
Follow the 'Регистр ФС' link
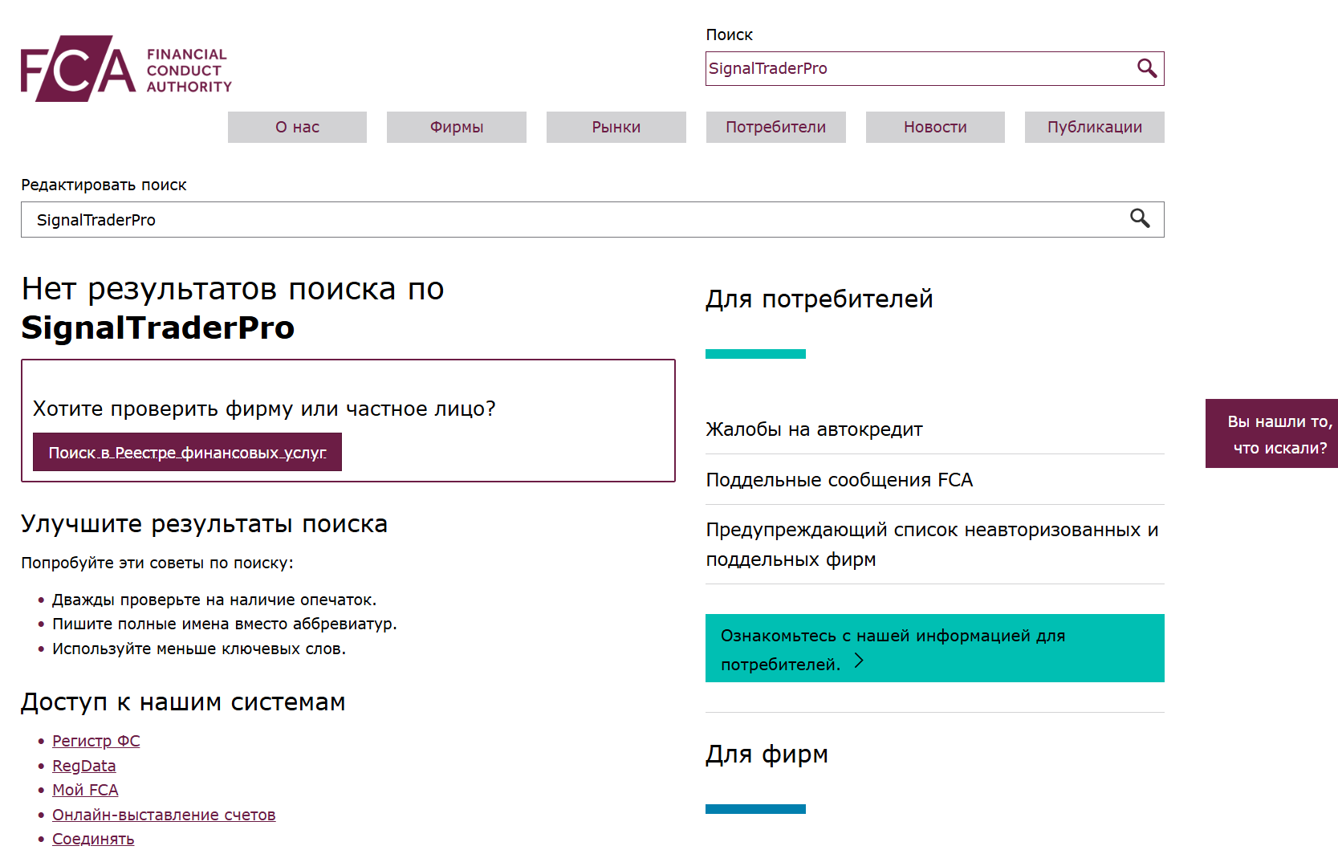96,741
